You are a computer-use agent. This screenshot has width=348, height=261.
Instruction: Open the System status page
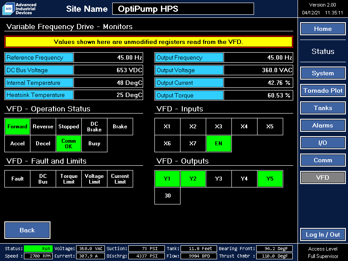coord(323,73)
